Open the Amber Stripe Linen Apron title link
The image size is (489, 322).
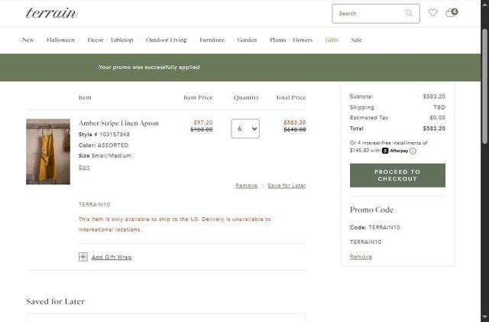tap(118, 123)
